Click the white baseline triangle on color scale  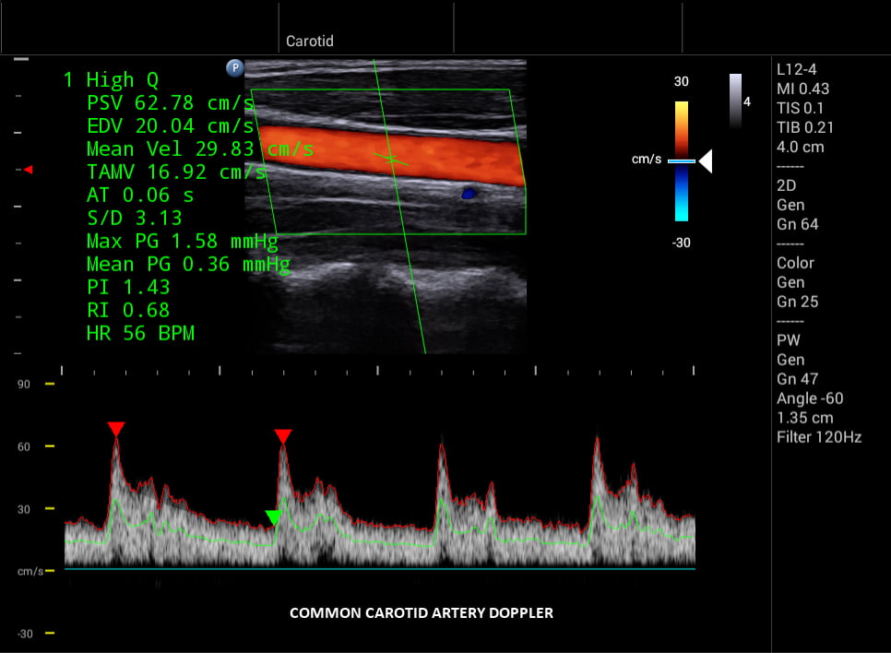[706, 161]
